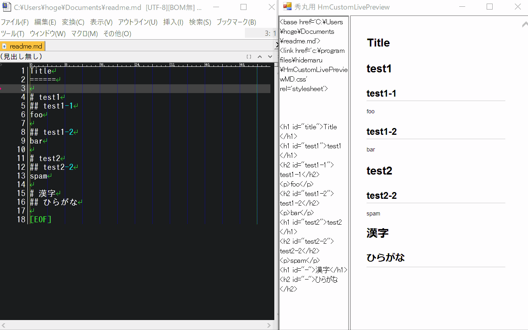Minimize the HmCustomLivePreview window
Image resolution: width=528 pixels, height=330 pixels.
(x=462, y=7)
